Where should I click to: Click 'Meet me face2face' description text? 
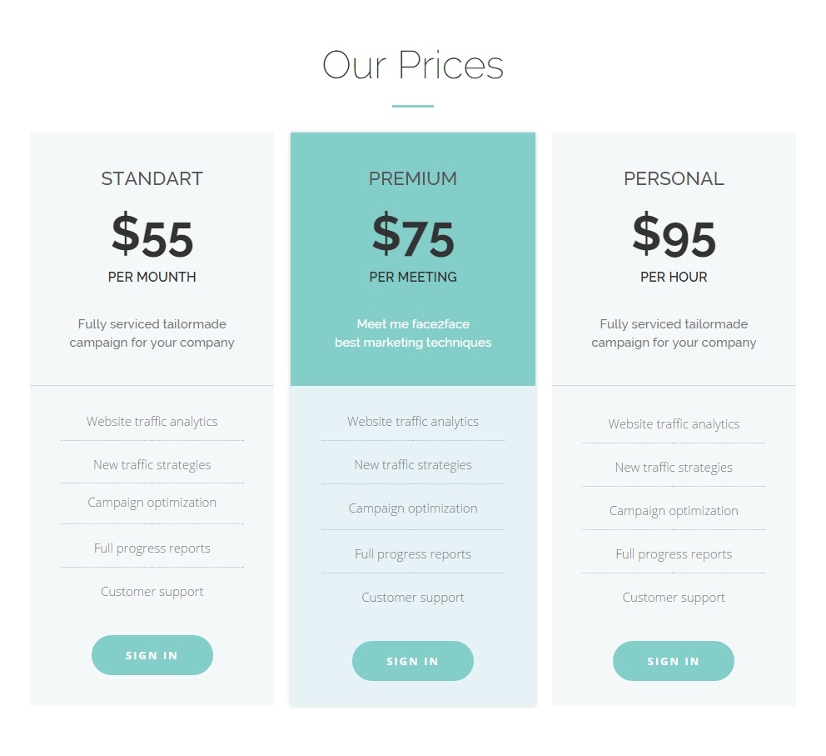click(413, 324)
